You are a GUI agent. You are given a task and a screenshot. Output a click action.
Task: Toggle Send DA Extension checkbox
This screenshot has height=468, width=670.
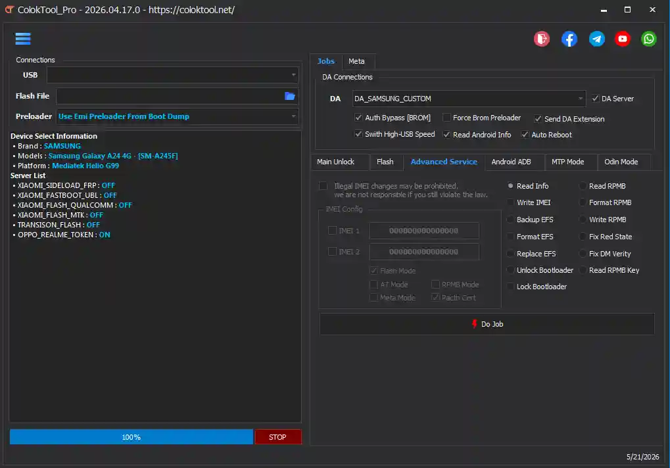pyautogui.click(x=538, y=119)
